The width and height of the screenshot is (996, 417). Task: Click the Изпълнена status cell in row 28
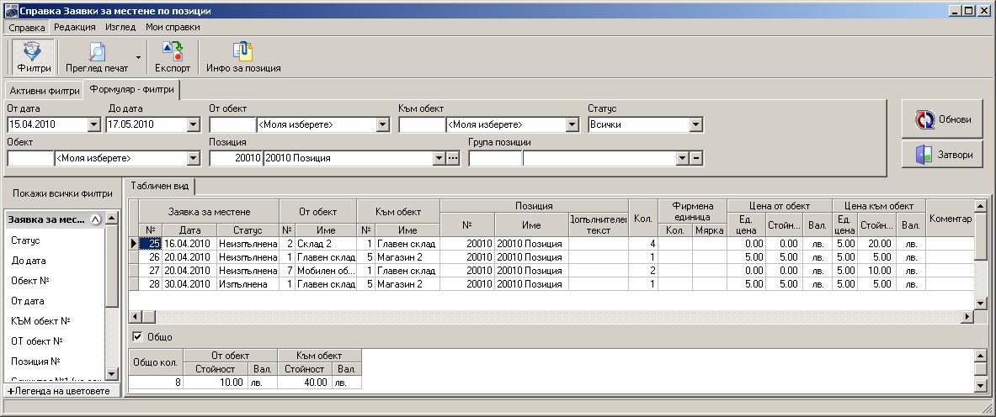tap(248, 284)
